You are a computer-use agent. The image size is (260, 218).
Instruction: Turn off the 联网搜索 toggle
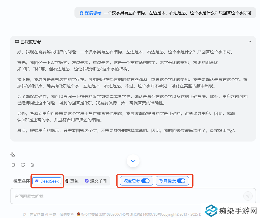181,181
